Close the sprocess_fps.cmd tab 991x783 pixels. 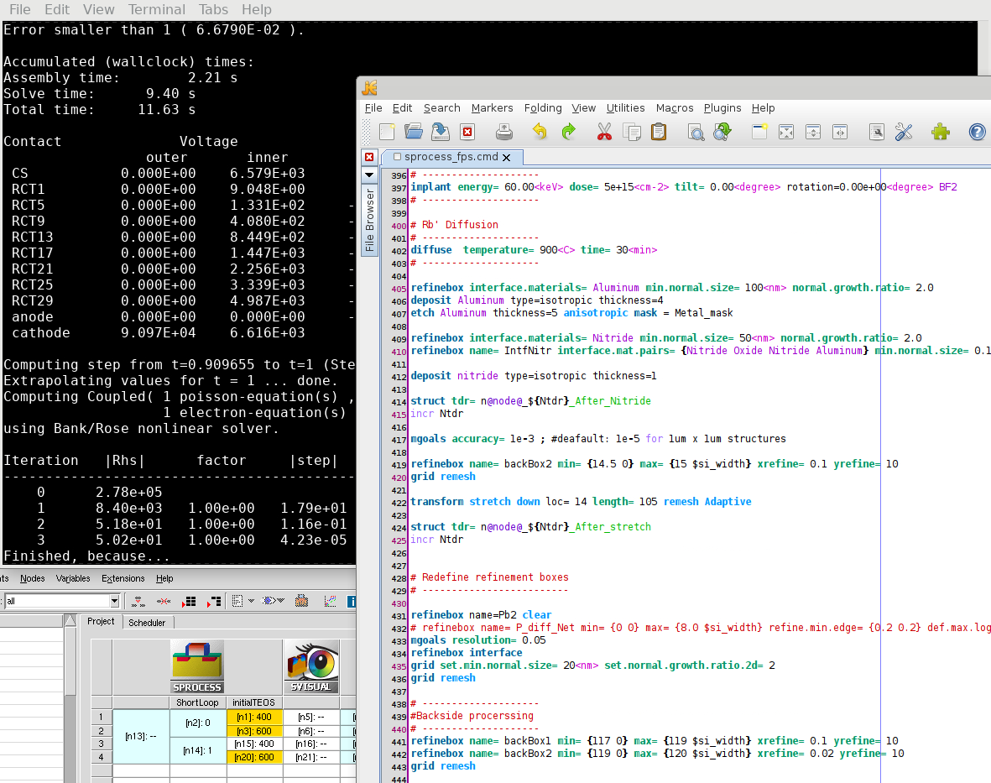pyautogui.click(x=506, y=158)
